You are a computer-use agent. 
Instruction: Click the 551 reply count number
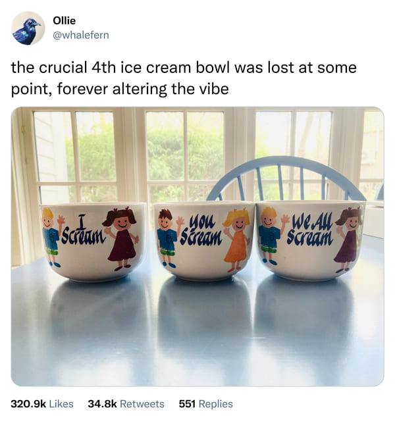187,404
